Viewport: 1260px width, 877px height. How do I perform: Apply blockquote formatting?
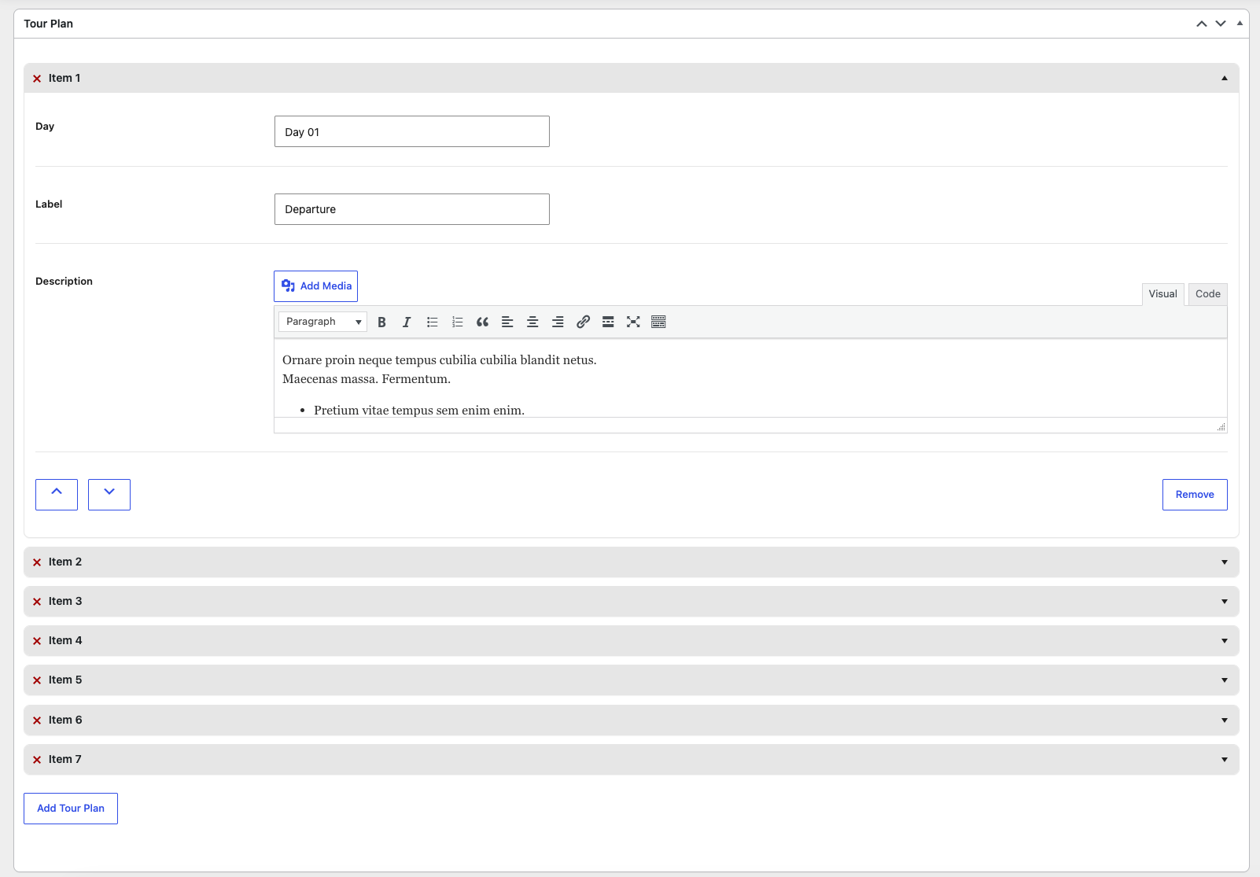coord(482,322)
